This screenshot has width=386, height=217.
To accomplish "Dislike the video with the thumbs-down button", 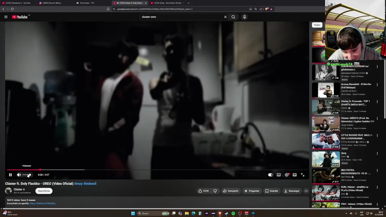I will click(x=215, y=191).
